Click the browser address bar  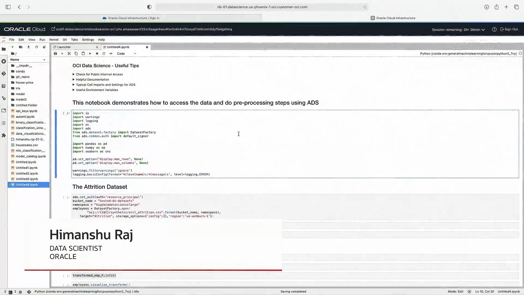point(262,7)
